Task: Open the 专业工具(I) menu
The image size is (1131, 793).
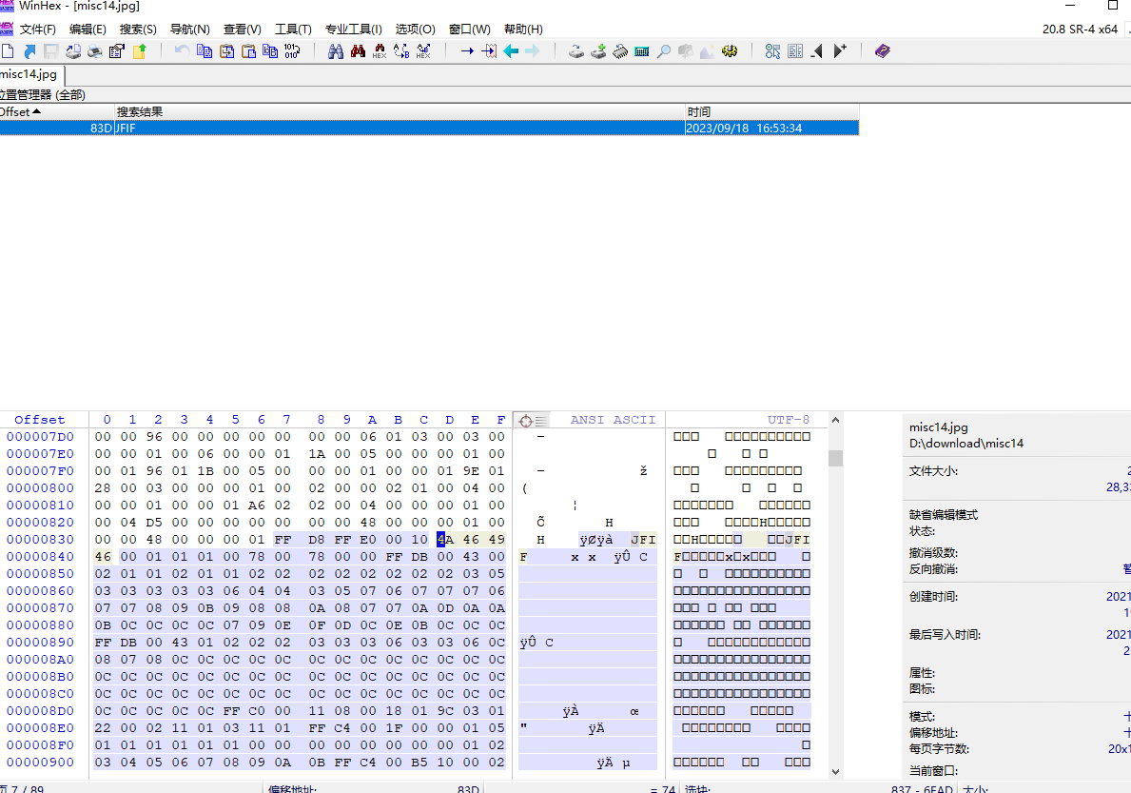Action: pyautogui.click(x=354, y=30)
